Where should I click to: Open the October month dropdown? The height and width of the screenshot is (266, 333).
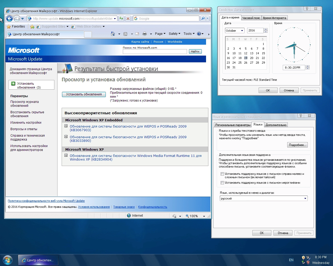pos(241,30)
